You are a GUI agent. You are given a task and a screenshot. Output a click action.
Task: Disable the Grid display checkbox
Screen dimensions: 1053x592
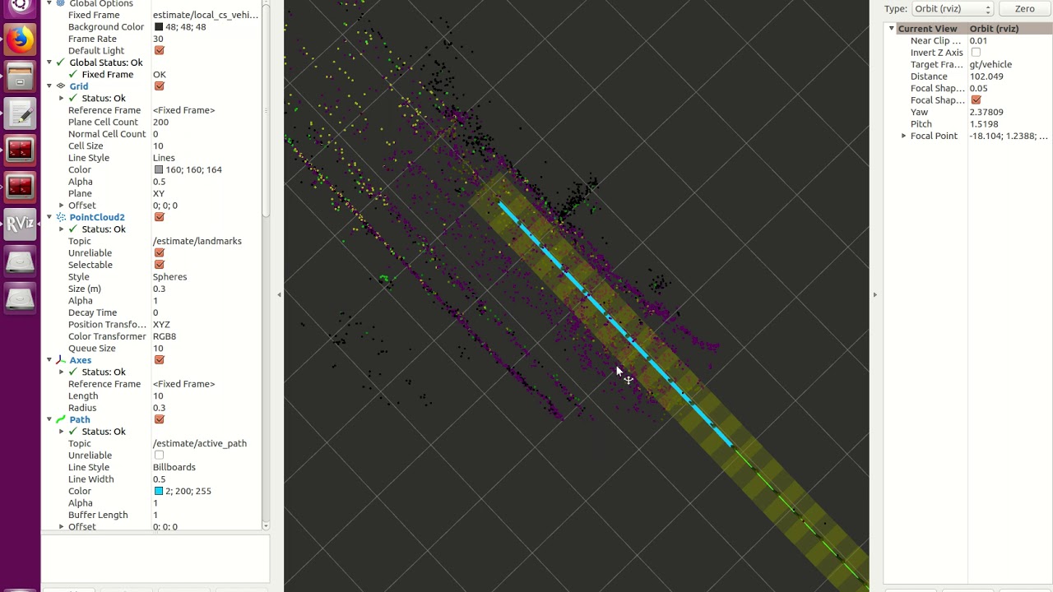[159, 86]
